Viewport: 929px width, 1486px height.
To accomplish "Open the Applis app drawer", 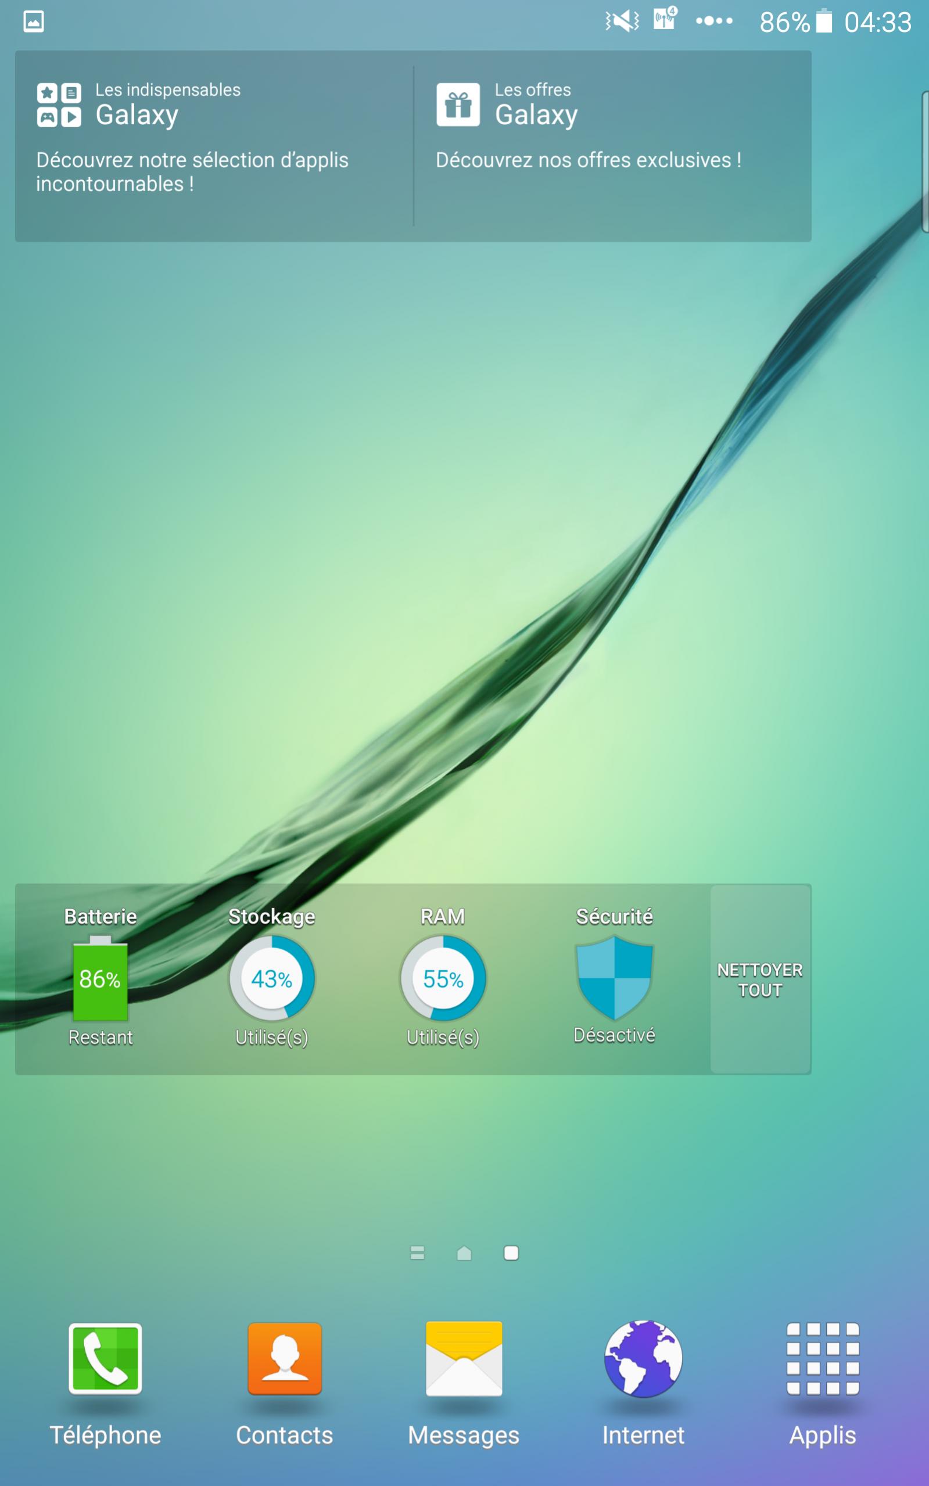I will [x=823, y=1359].
